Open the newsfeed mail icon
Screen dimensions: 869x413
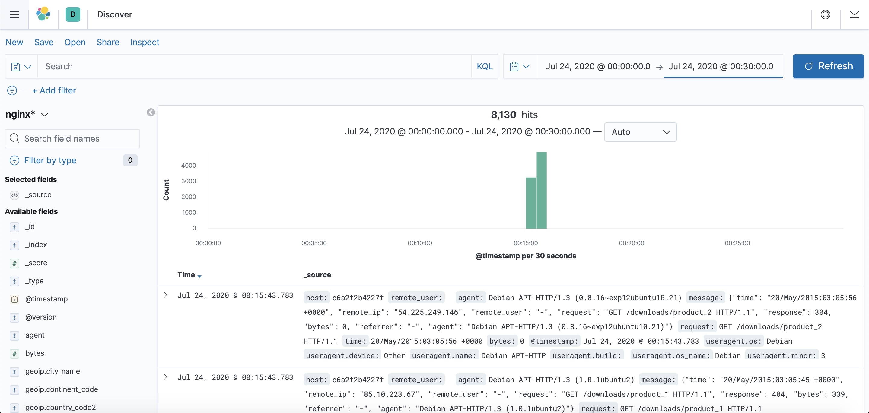tap(854, 14)
